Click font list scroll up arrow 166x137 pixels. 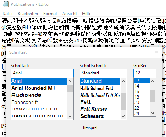[70, 81]
